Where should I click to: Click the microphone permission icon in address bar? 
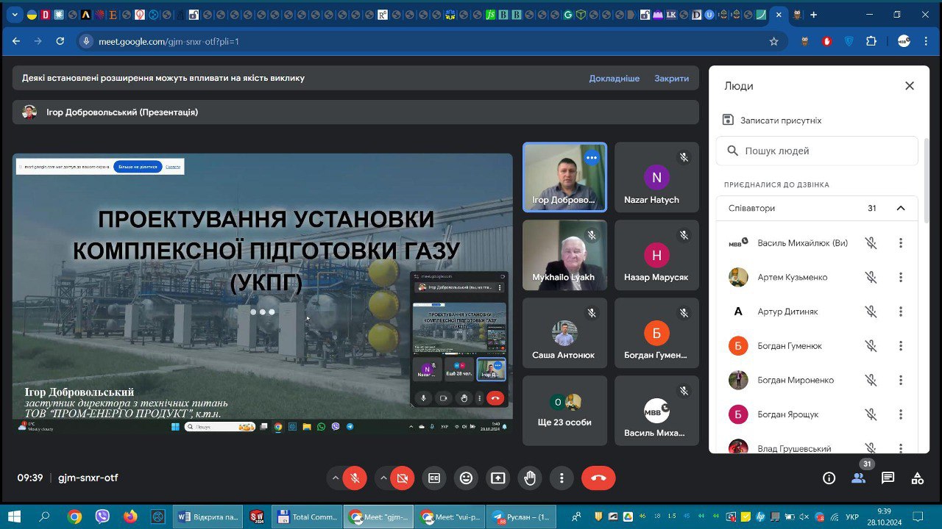(87, 41)
